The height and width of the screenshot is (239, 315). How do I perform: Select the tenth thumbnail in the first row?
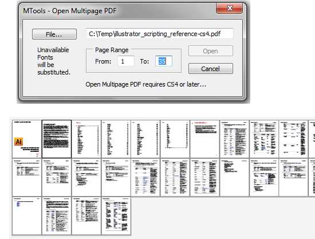pos(293,139)
